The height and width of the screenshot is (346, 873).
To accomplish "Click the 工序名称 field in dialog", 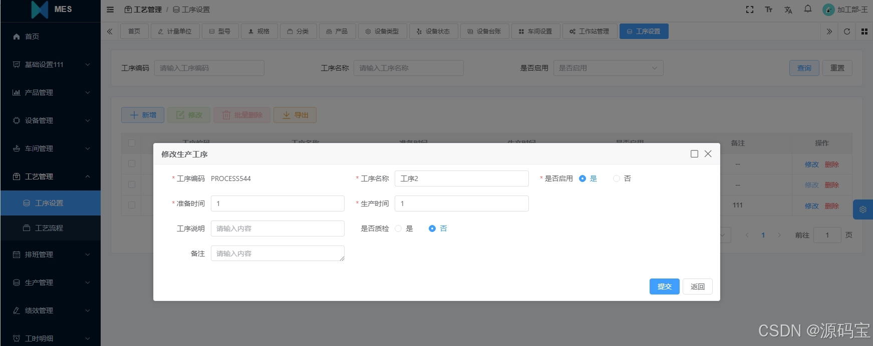I will [x=462, y=178].
